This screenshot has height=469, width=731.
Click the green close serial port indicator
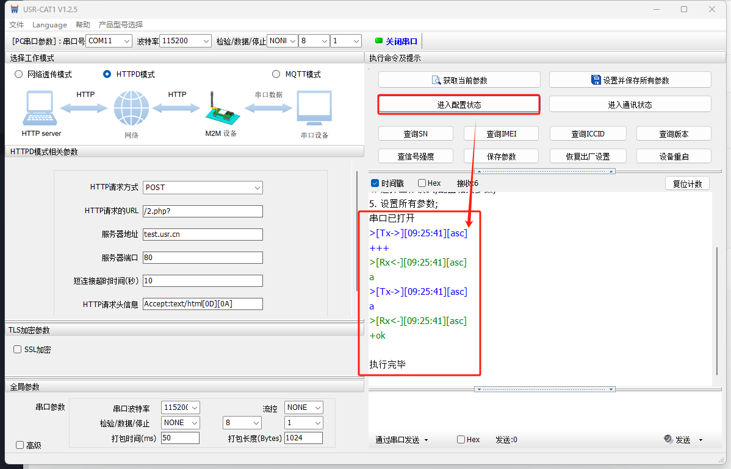(379, 41)
